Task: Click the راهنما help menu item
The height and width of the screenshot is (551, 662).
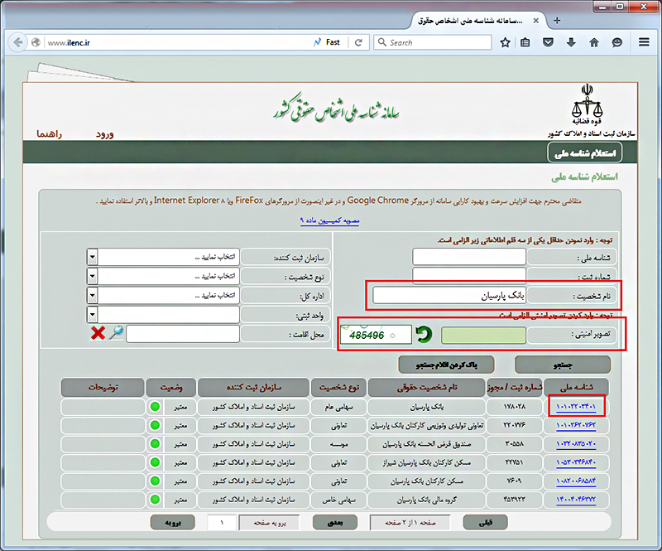Action: click(x=49, y=134)
